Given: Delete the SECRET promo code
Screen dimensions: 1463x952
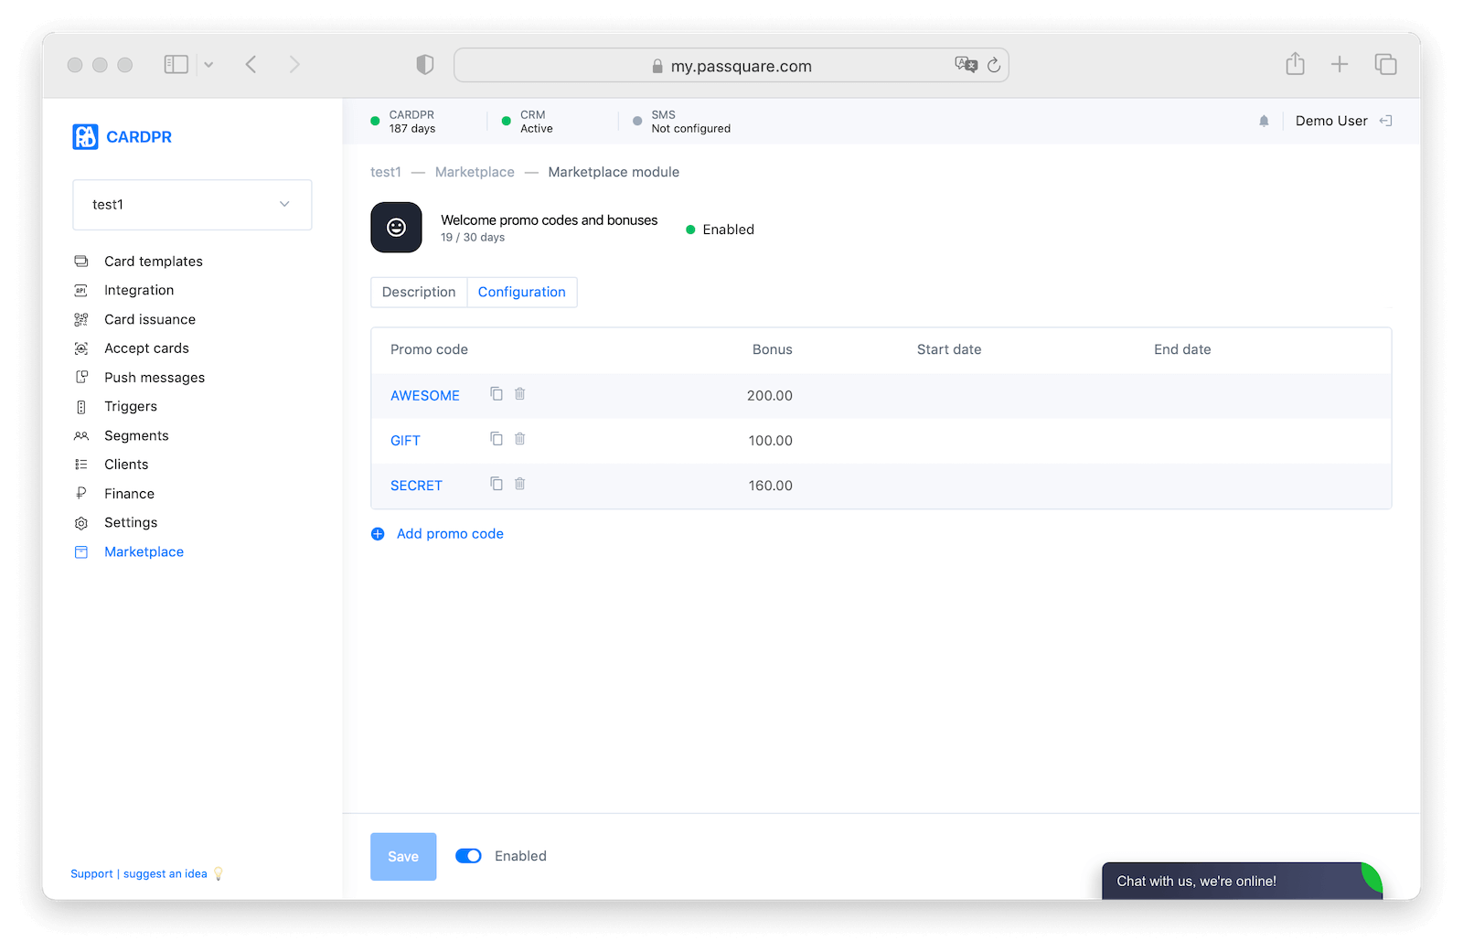Looking at the screenshot, I should point(519,484).
